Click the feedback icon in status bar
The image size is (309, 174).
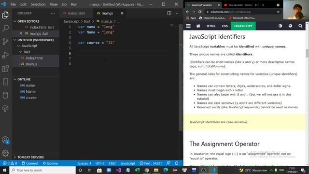point(169,163)
